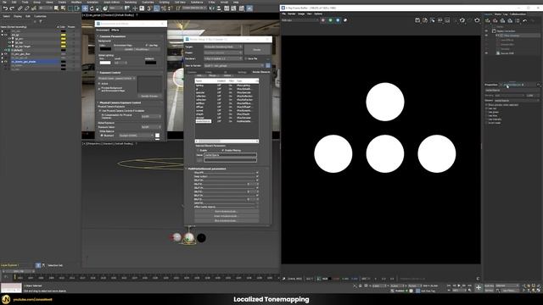Collapse the MultiMatteElement parameters rollout
543x305 pixels.
(207, 169)
